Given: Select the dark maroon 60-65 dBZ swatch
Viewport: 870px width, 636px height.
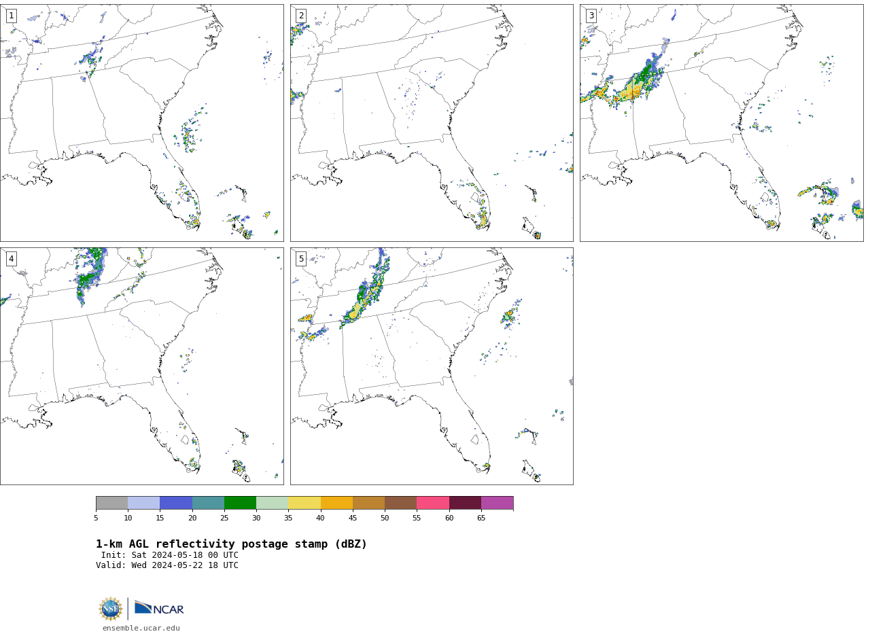Looking at the screenshot, I should click(465, 503).
